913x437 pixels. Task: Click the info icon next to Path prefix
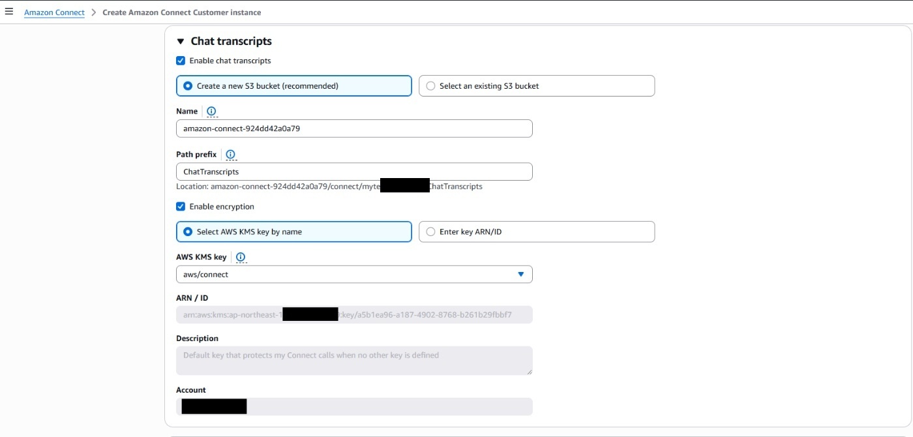pos(230,155)
